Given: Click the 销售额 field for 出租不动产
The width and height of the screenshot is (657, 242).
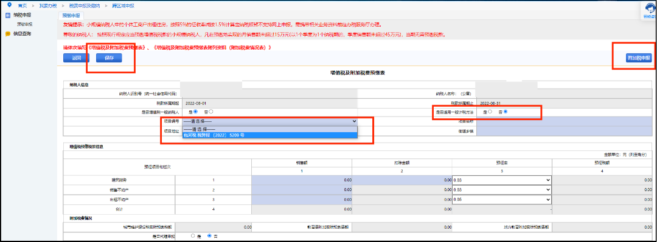Looking at the screenshot, I should tap(302, 200).
